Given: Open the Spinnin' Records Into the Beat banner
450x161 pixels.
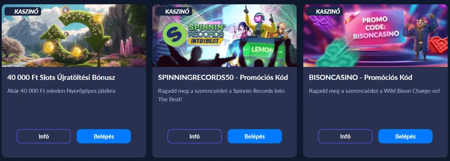Looking at the screenshot, I should [224, 36].
